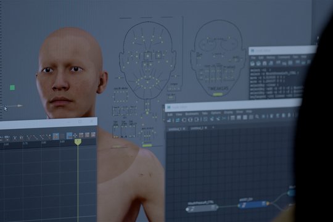333x222 pixels.
Task: Open the History menu in Script Editor
Action: (x=271, y=57)
